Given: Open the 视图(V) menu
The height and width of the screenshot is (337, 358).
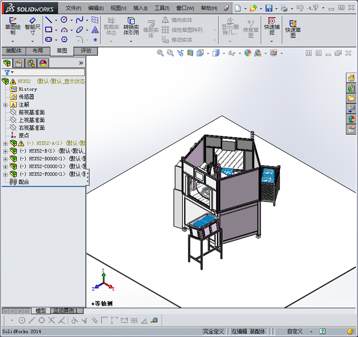Looking at the screenshot, I should click(118, 8).
